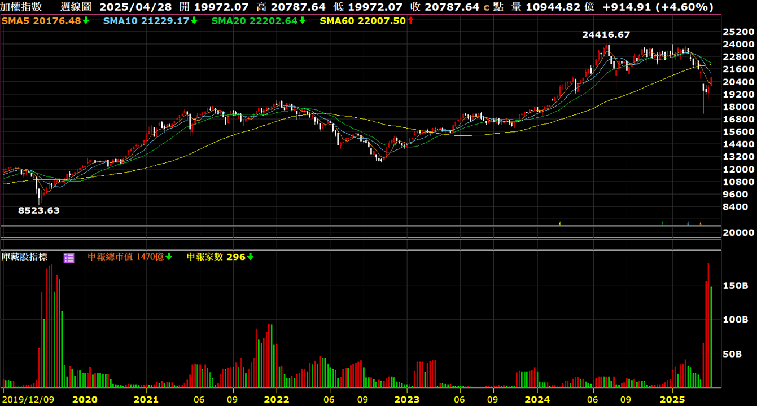Click the green arrow after 申報家數 296
The width and height of the screenshot is (757, 406).
coord(250,257)
